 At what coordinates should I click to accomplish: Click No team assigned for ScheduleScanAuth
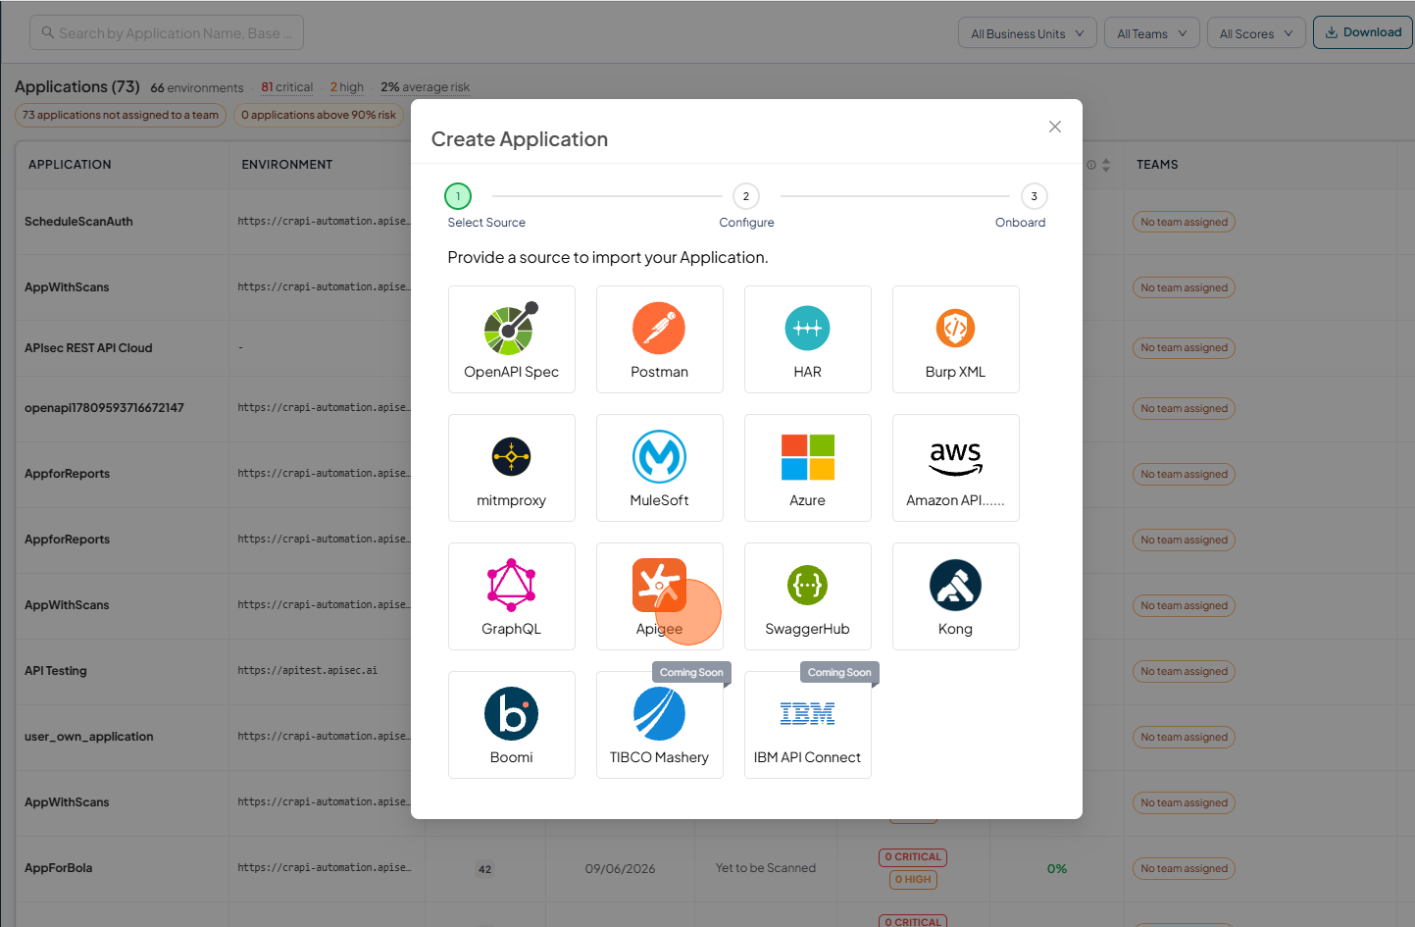1184,222
